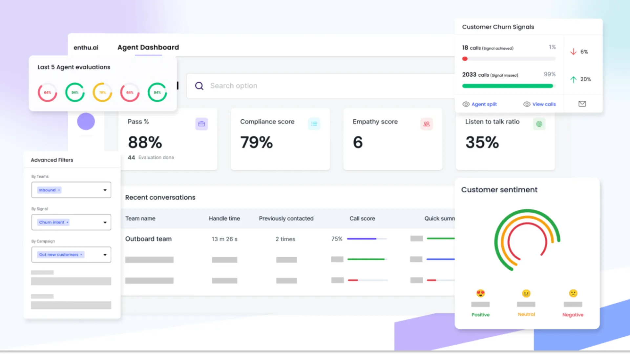Click the envelope mail icon in Churn Signals

coord(582,104)
